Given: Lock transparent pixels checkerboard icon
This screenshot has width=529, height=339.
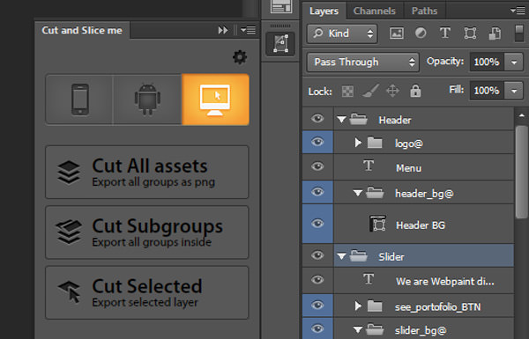Looking at the screenshot, I should pos(347,91).
